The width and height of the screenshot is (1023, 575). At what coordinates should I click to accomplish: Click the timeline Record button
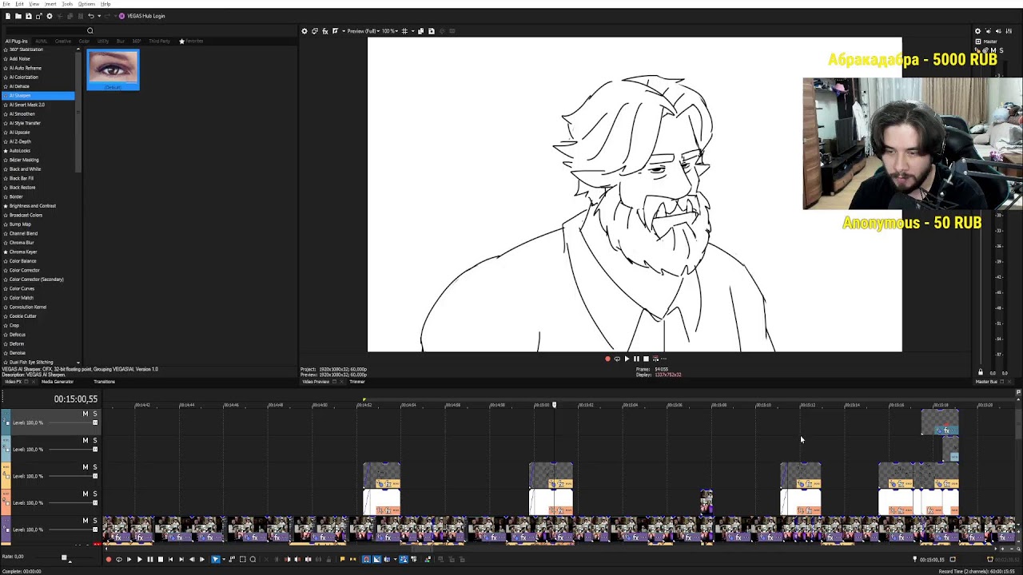tap(109, 559)
